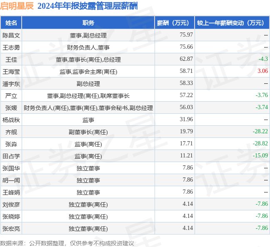Click the 启明星辰 company name in title

[x=17, y=6]
